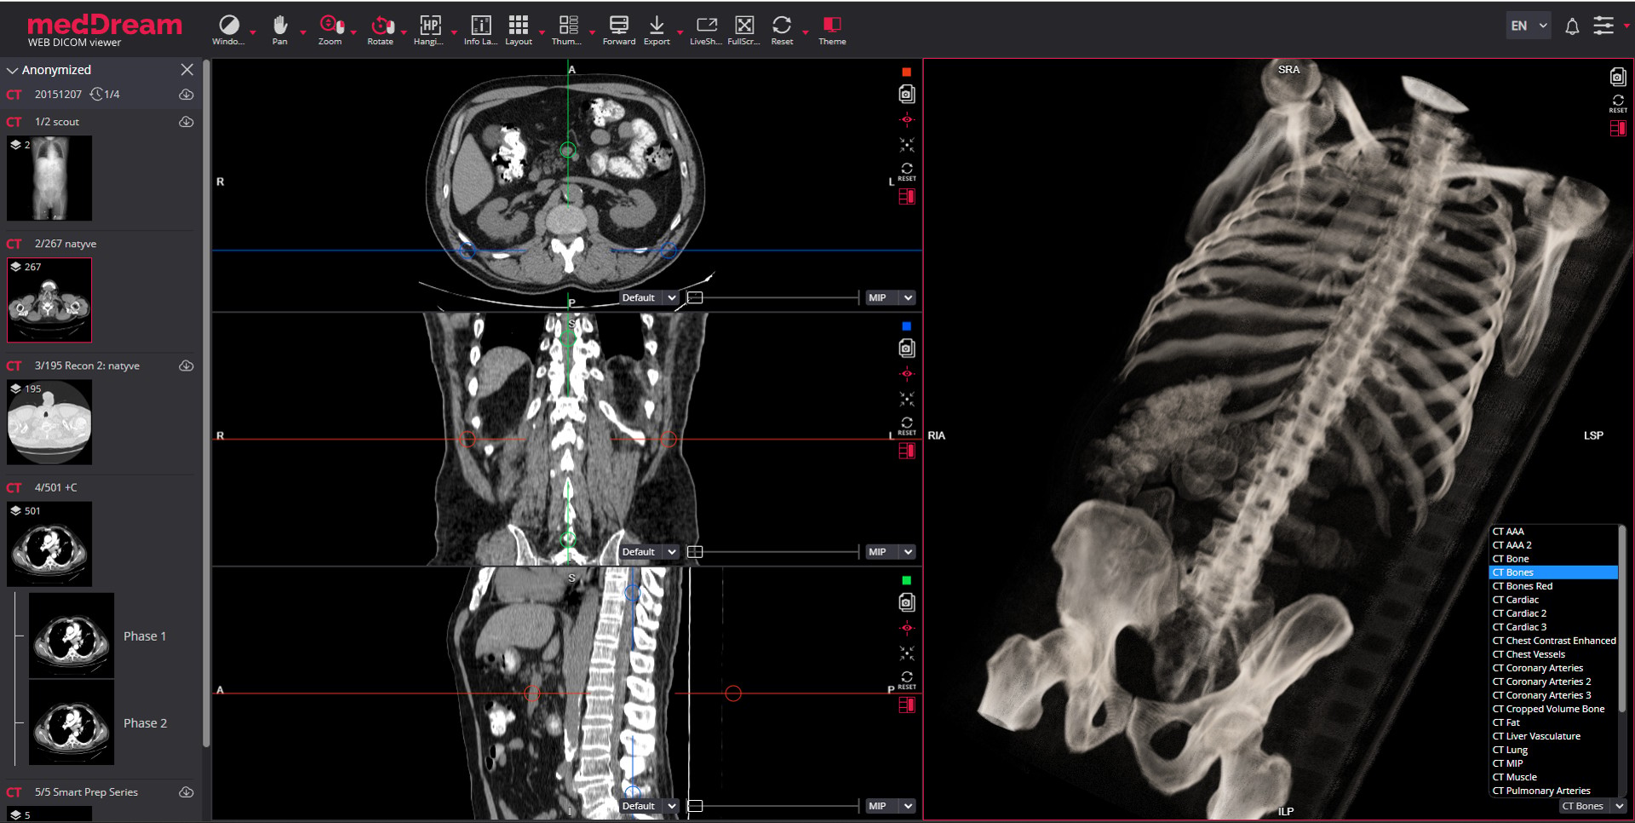
Task: Click Reset button in the axial view
Action: [907, 172]
